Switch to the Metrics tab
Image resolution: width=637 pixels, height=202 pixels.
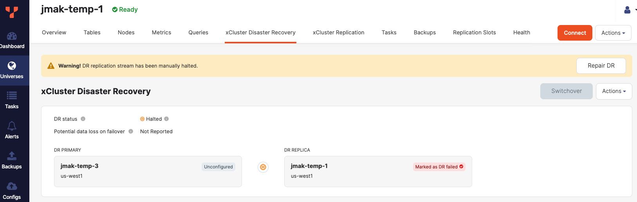click(161, 32)
